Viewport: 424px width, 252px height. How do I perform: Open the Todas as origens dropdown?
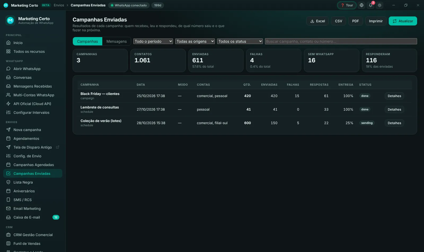[195, 41]
